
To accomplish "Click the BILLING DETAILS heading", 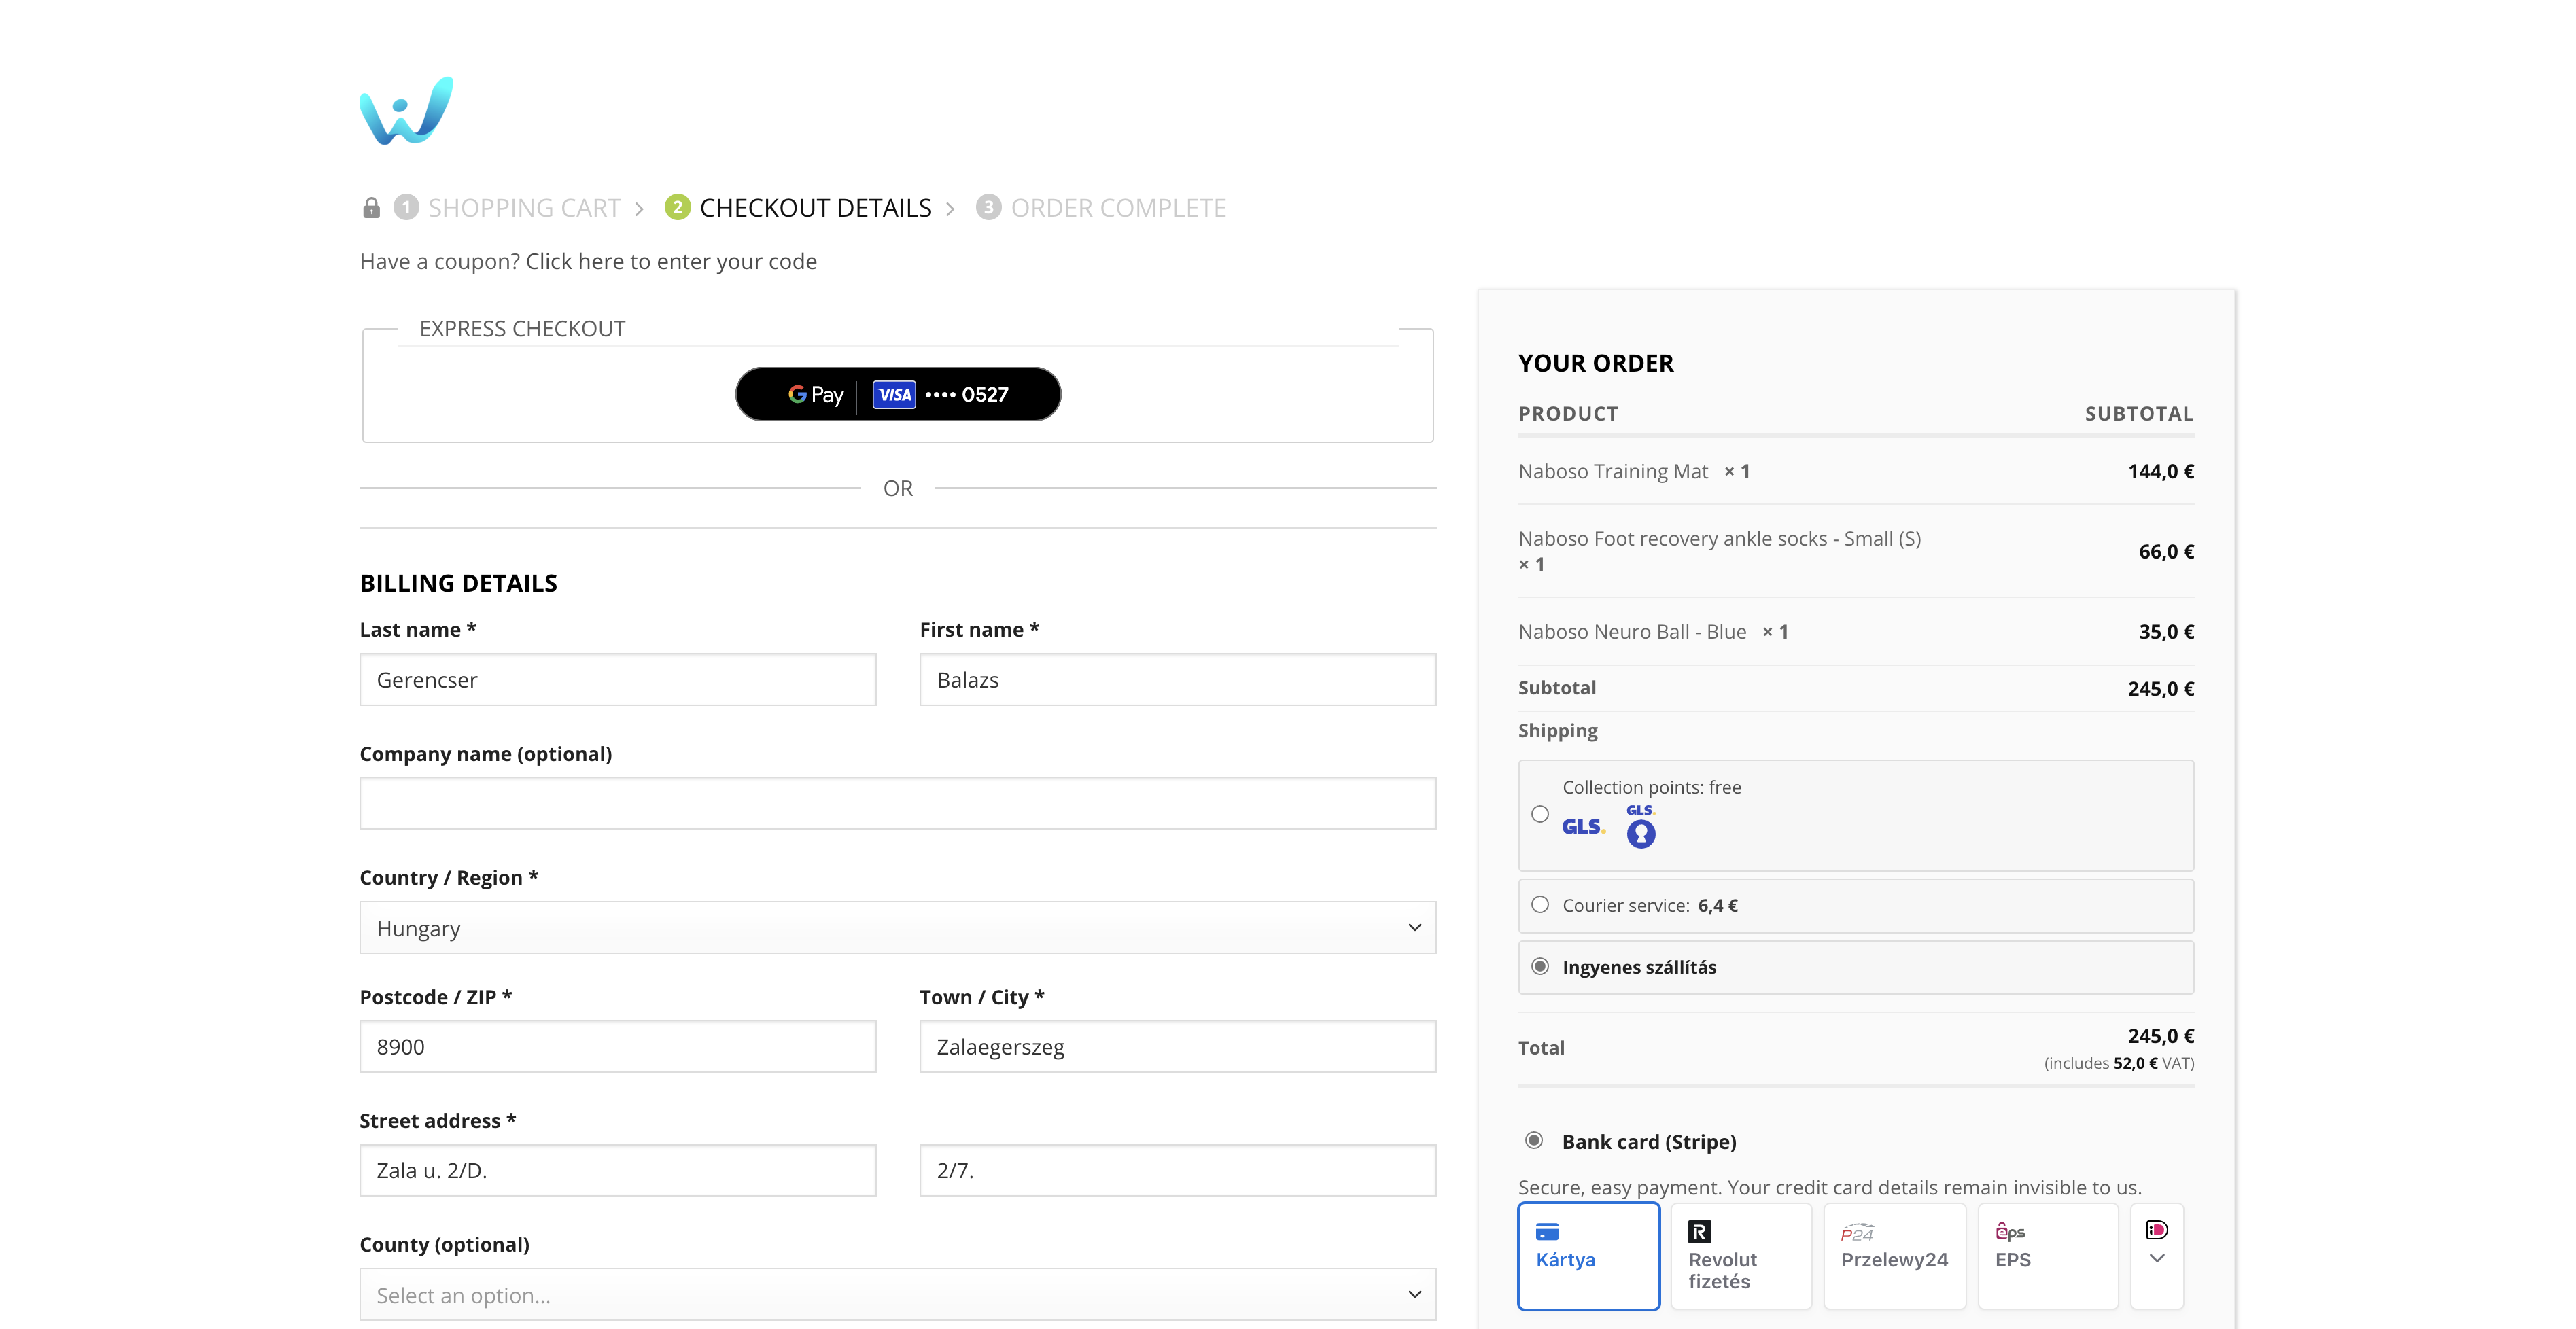I will click(x=459, y=583).
